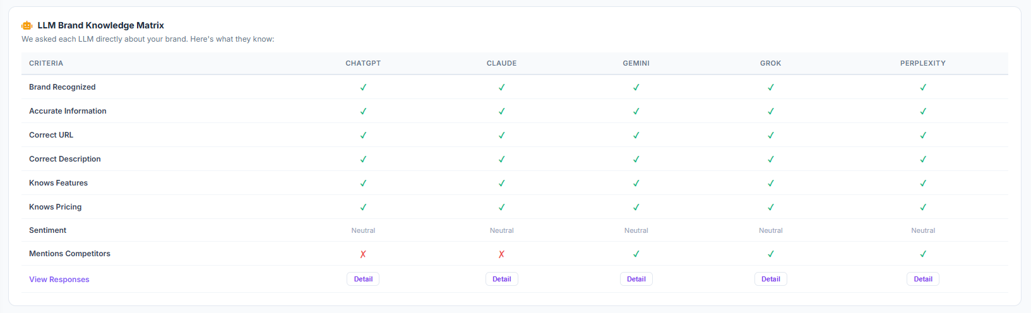The width and height of the screenshot is (1031, 313).
Task: Click Perplexity's checkmark in Correct URL row
Action: click(923, 136)
